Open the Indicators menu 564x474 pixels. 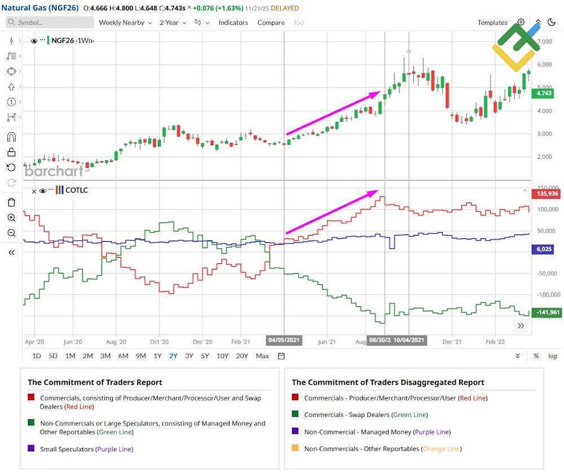pyautogui.click(x=233, y=23)
